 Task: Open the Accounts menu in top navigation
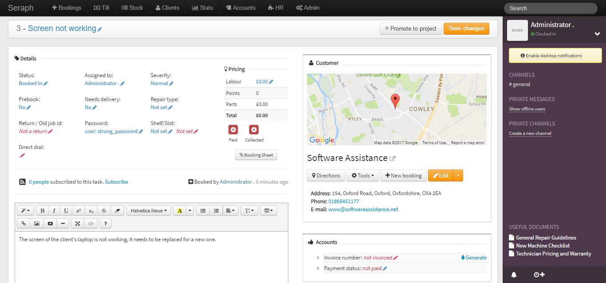[x=240, y=8]
